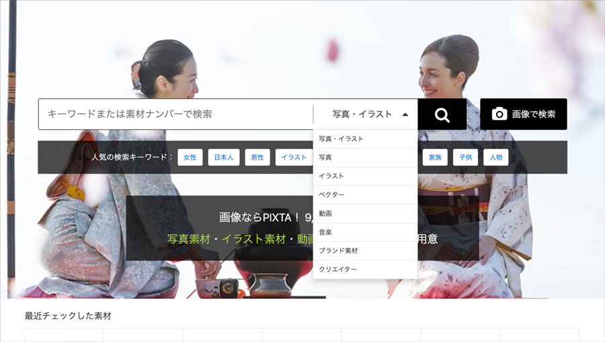Click the camera icon for image search

coord(499,114)
